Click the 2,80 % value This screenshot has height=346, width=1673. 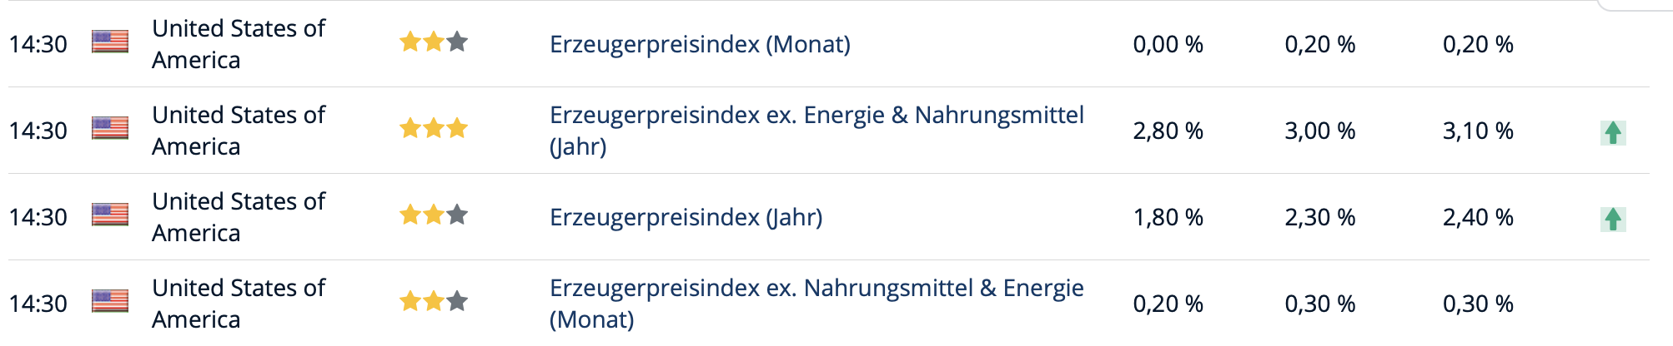[x=1168, y=131]
